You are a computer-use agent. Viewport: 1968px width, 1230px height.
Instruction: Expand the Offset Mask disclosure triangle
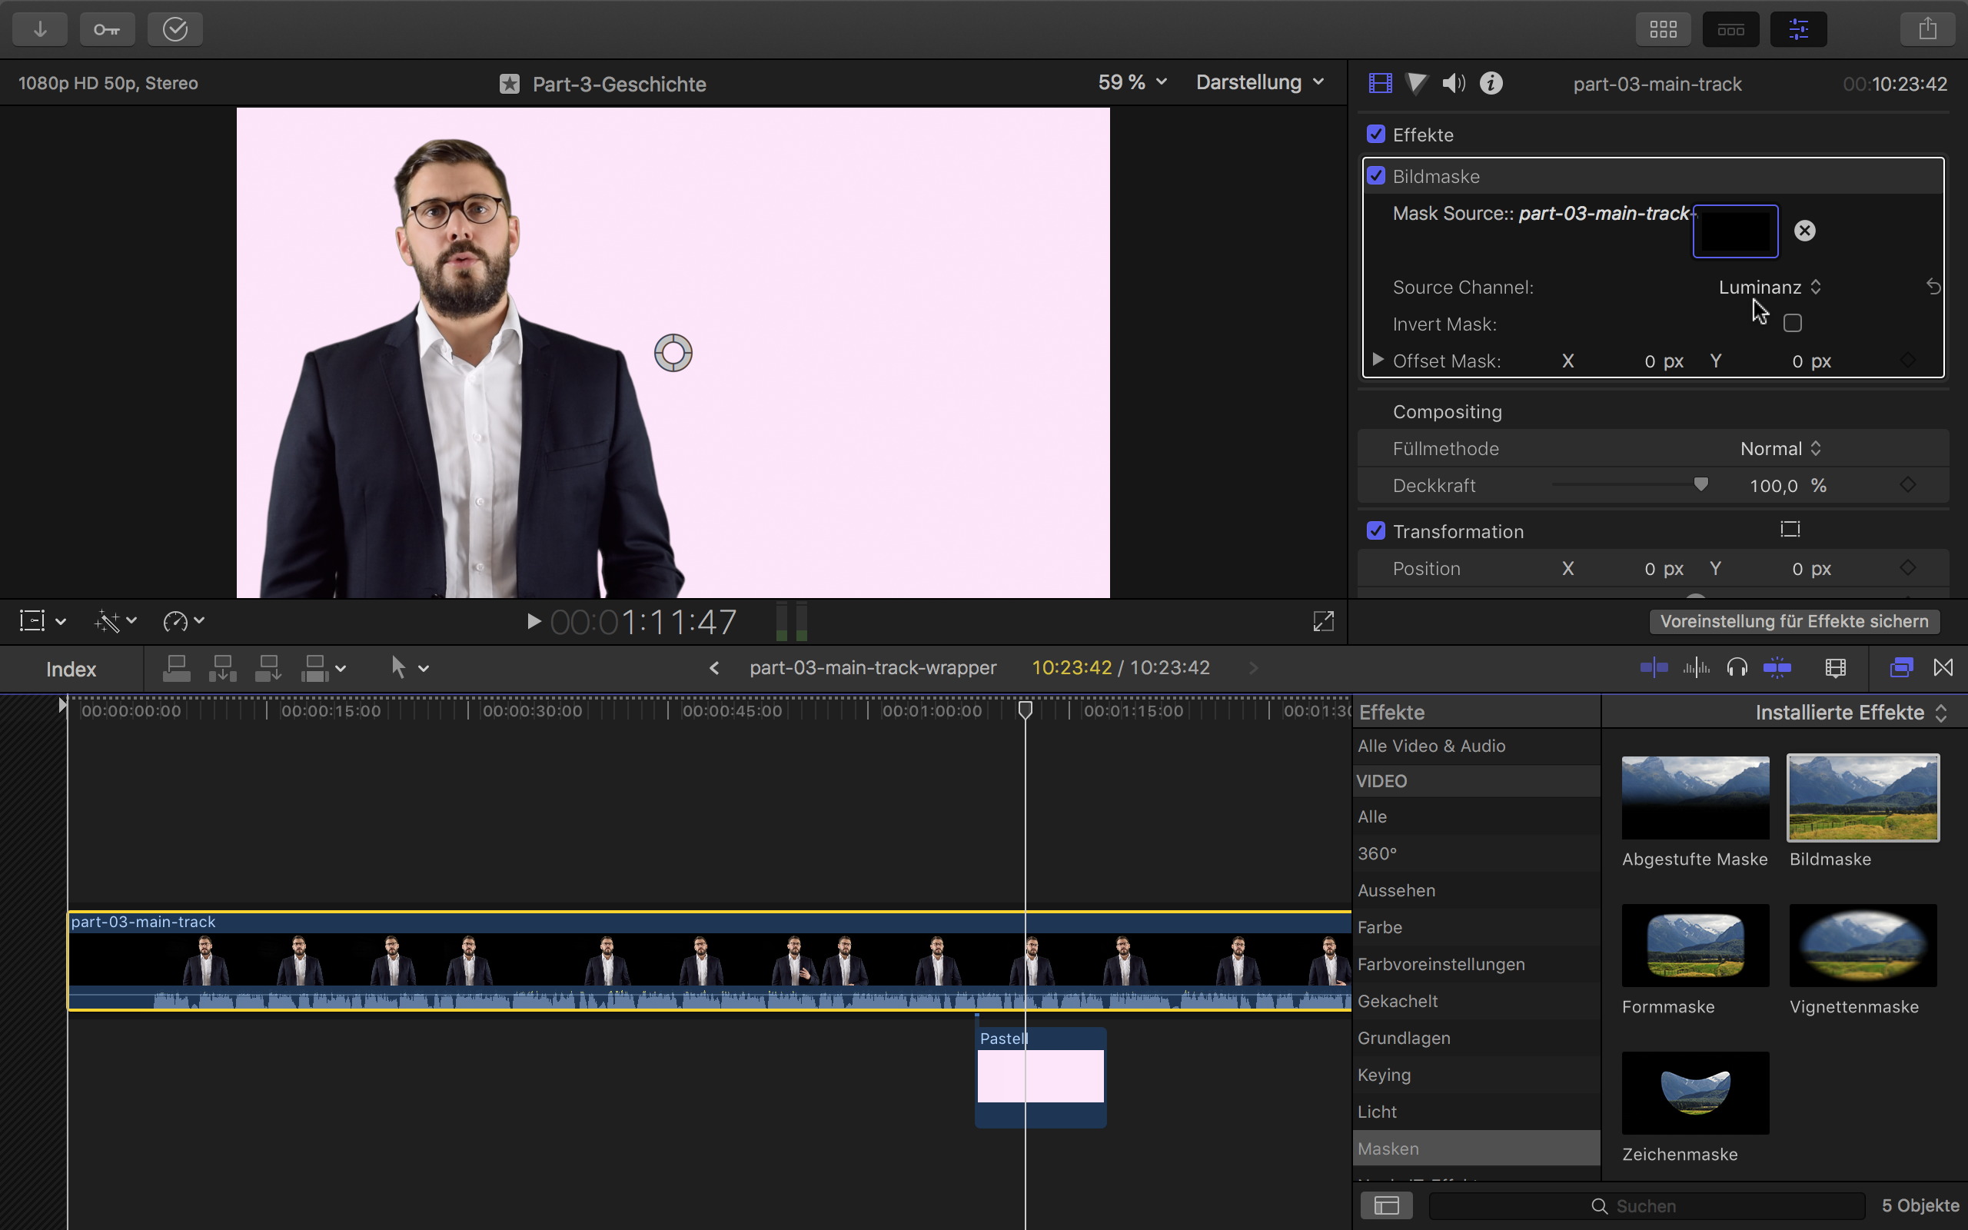pyautogui.click(x=1377, y=360)
